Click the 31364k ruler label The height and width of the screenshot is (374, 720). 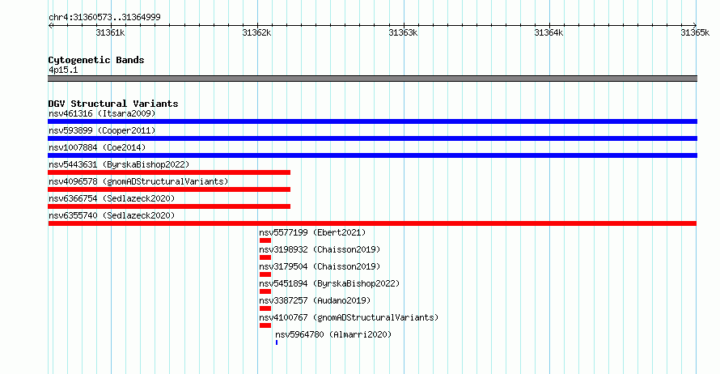click(548, 33)
